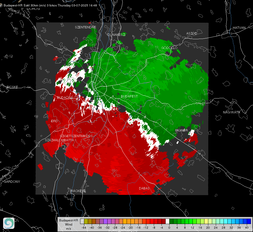Click the HATVAN town label
The height and width of the screenshot is (232, 253).
tap(239, 28)
